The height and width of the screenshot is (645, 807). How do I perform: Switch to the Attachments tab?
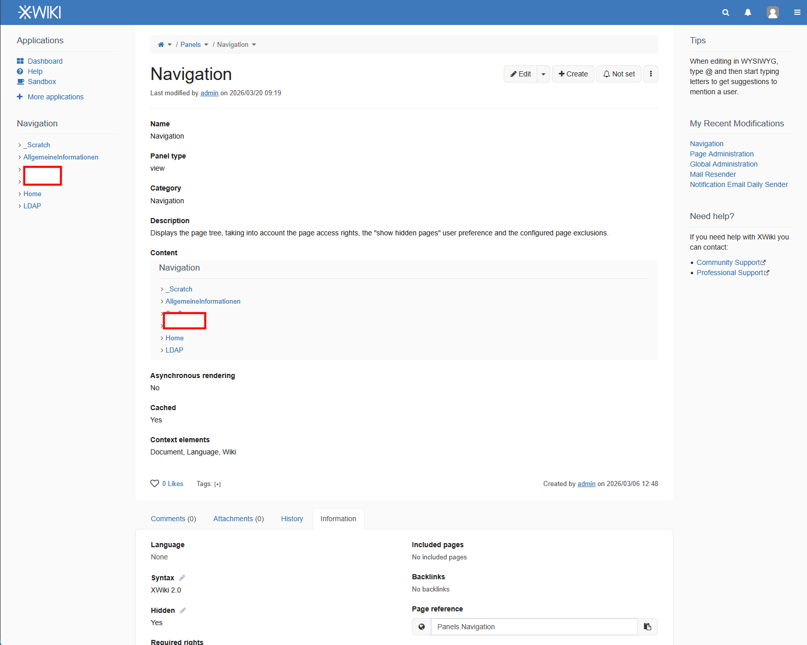click(238, 519)
